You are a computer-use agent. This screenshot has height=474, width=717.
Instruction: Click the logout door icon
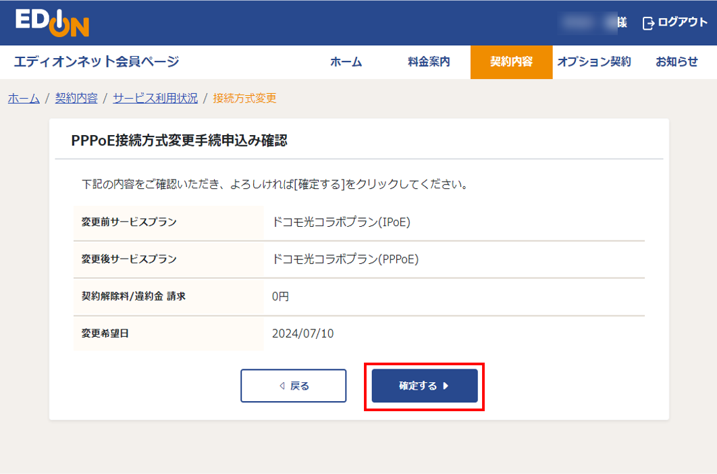click(648, 23)
